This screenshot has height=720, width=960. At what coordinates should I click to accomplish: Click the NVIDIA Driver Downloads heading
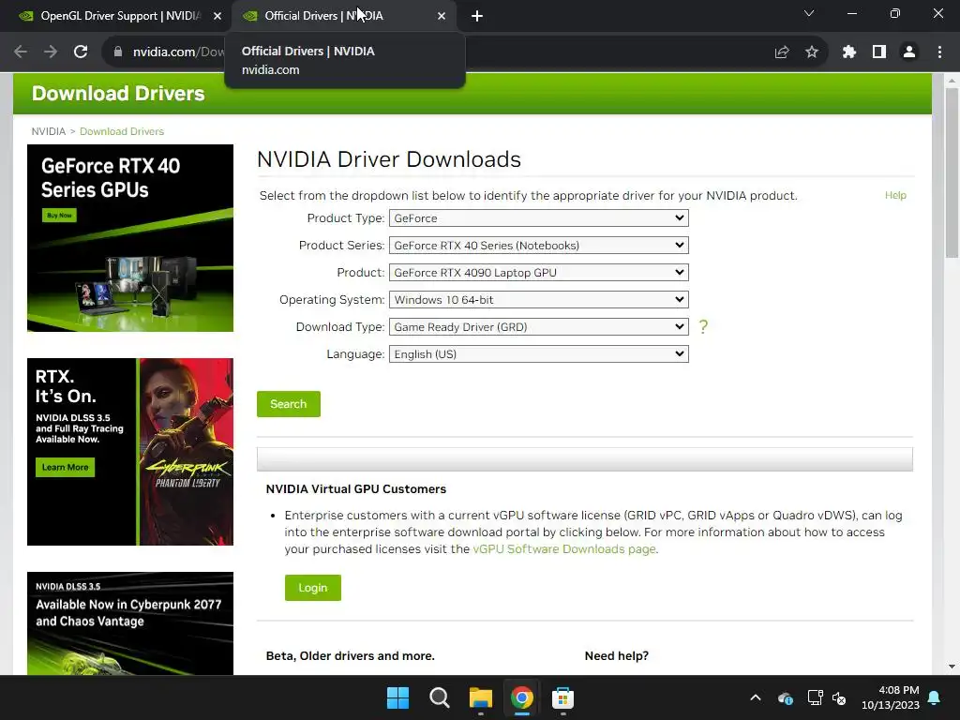(389, 159)
